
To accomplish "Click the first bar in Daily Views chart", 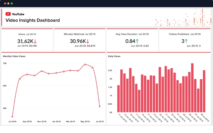I will click(x=118, y=99).
